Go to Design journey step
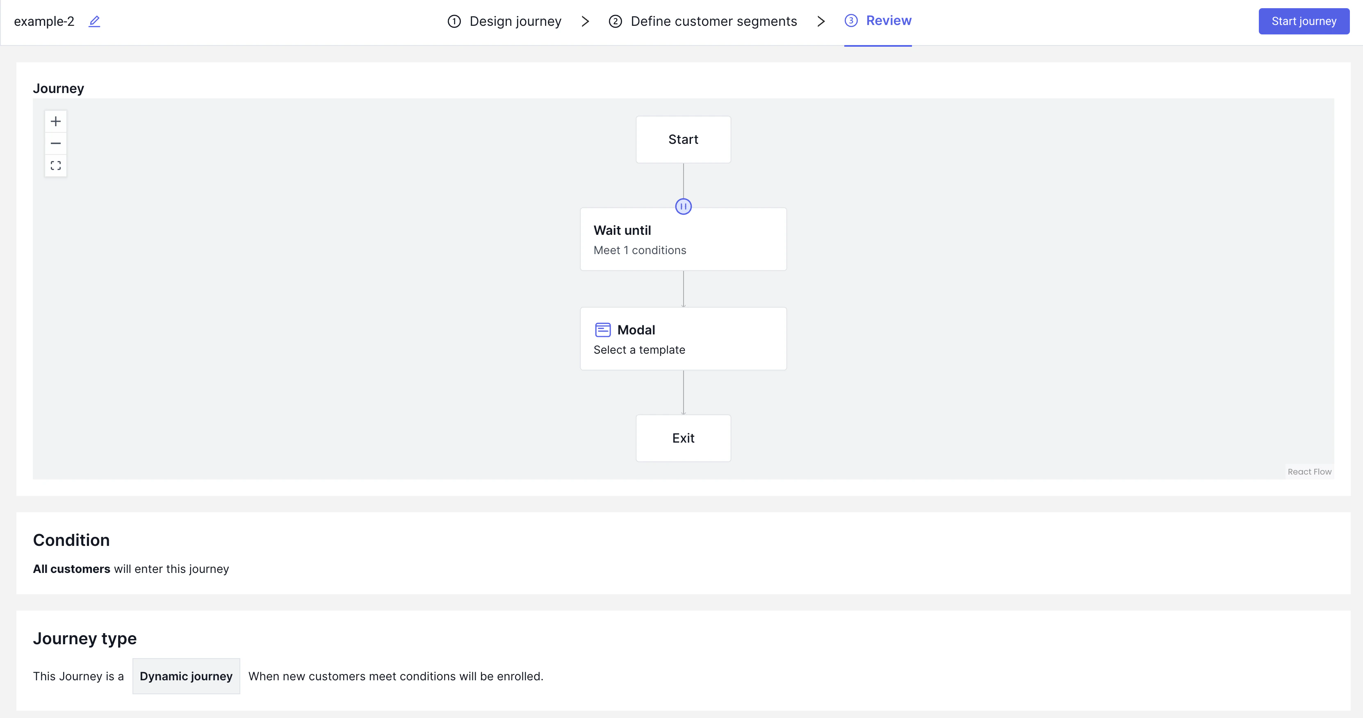This screenshot has width=1363, height=718. click(x=515, y=21)
